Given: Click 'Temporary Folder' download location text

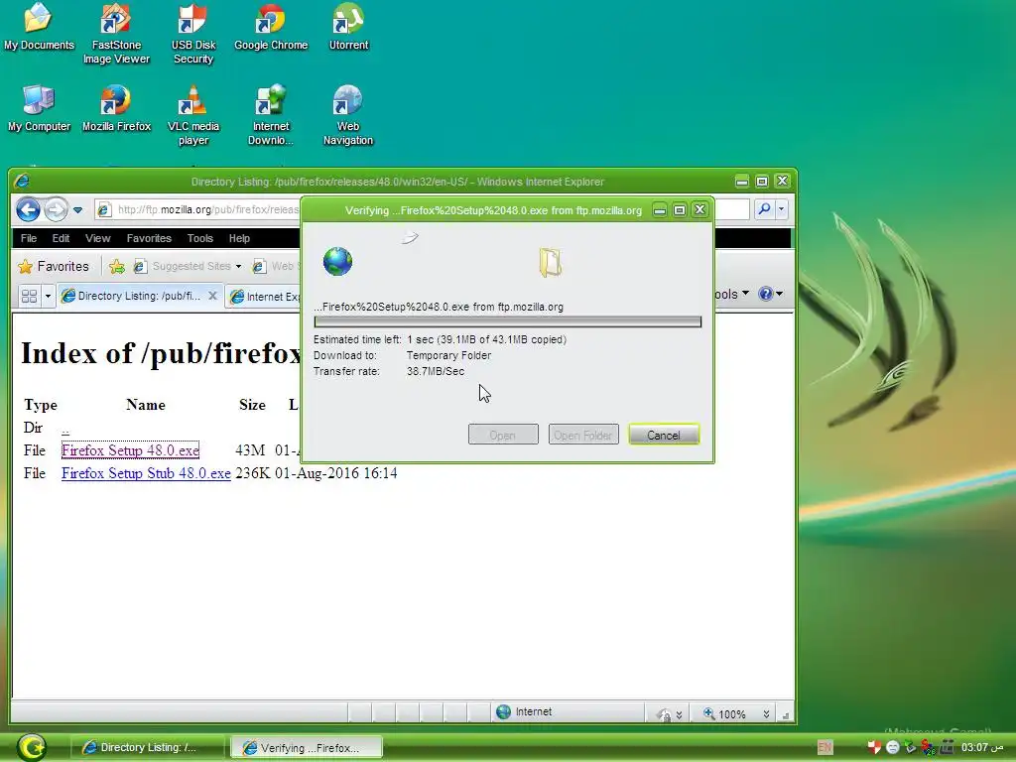Looking at the screenshot, I should (448, 356).
